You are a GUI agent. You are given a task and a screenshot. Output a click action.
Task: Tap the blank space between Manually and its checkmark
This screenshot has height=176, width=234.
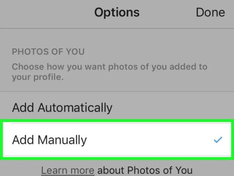149,140
